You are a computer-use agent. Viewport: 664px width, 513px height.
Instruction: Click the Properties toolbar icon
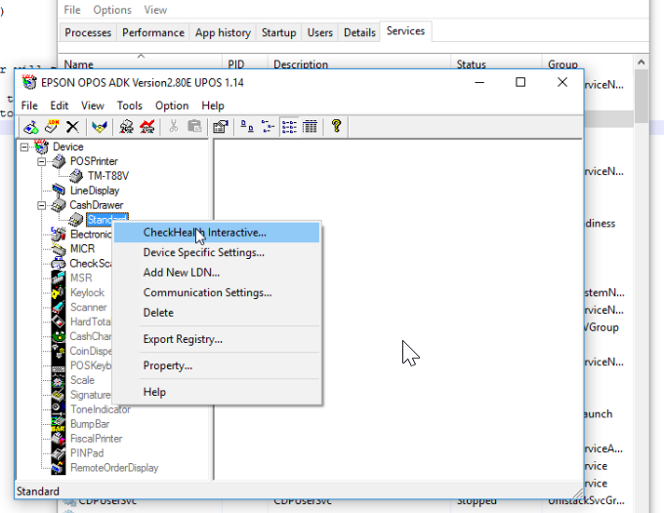coord(221,127)
